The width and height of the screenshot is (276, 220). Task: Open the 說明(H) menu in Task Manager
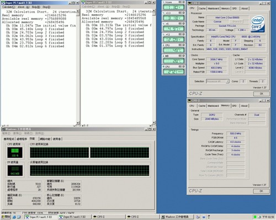click(40, 133)
